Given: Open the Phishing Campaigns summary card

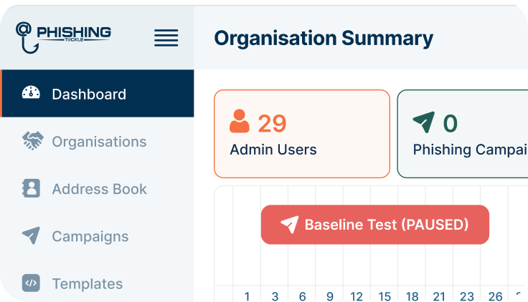Looking at the screenshot, I should pos(463,134).
